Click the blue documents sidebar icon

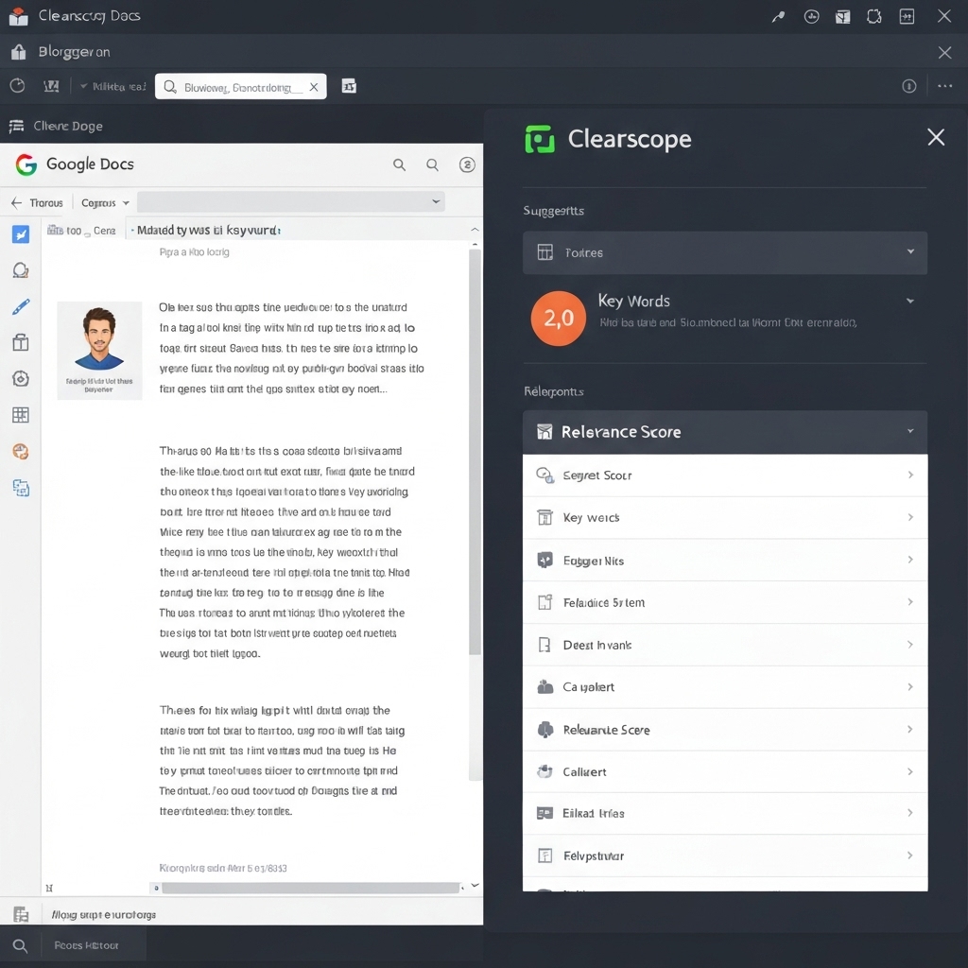[x=21, y=488]
